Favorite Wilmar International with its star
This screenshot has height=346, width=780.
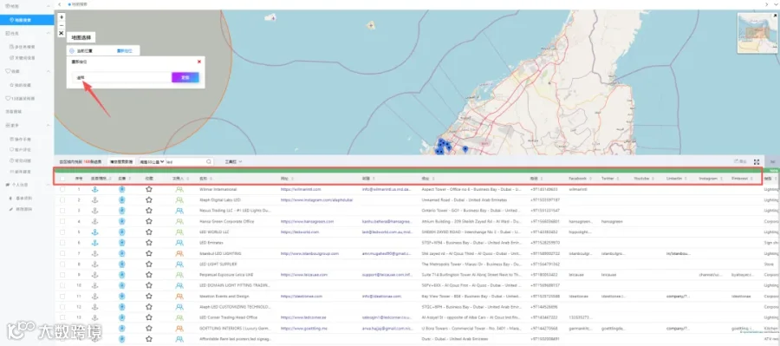click(149, 189)
